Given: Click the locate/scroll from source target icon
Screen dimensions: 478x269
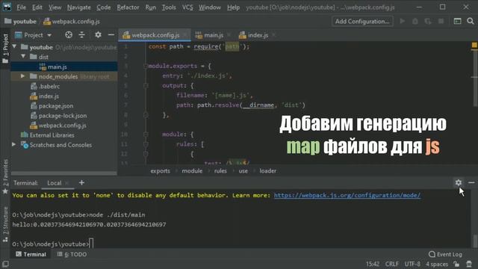Looking at the screenshot, I should tap(69, 35).
